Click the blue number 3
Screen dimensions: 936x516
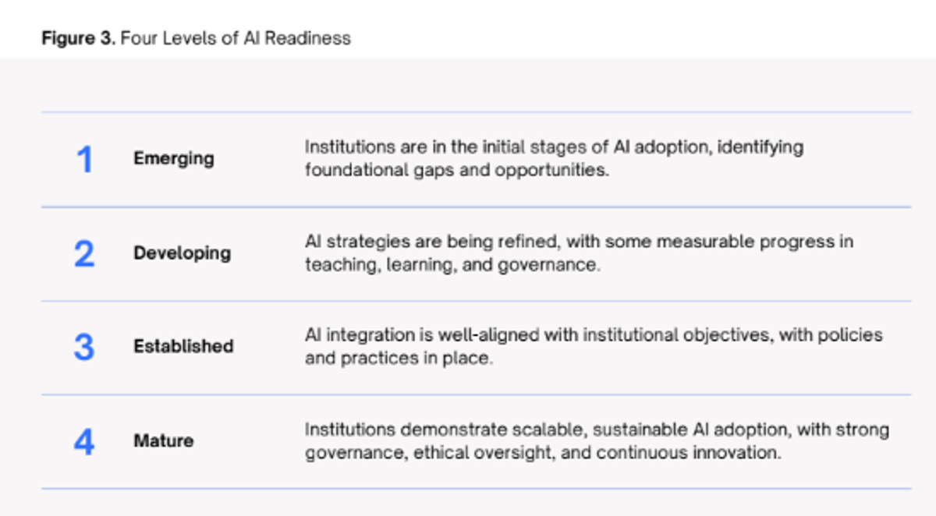coord(84,347)
